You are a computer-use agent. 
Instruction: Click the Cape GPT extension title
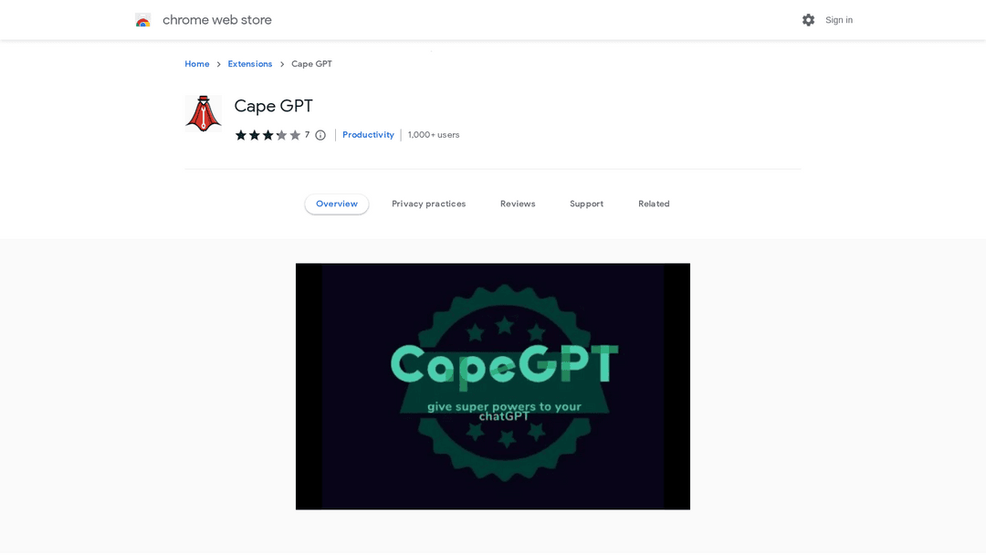(x=274, y=106)
